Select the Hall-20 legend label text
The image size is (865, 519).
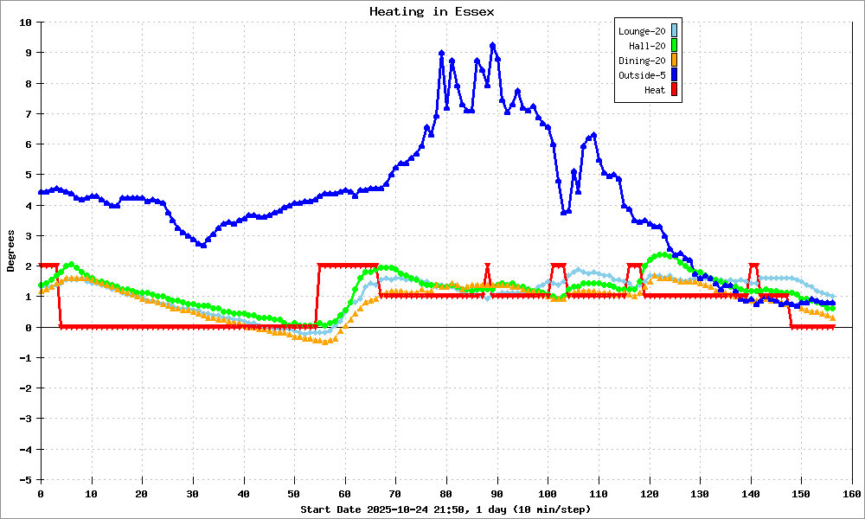pyautogui.click(x=647, y=46)
